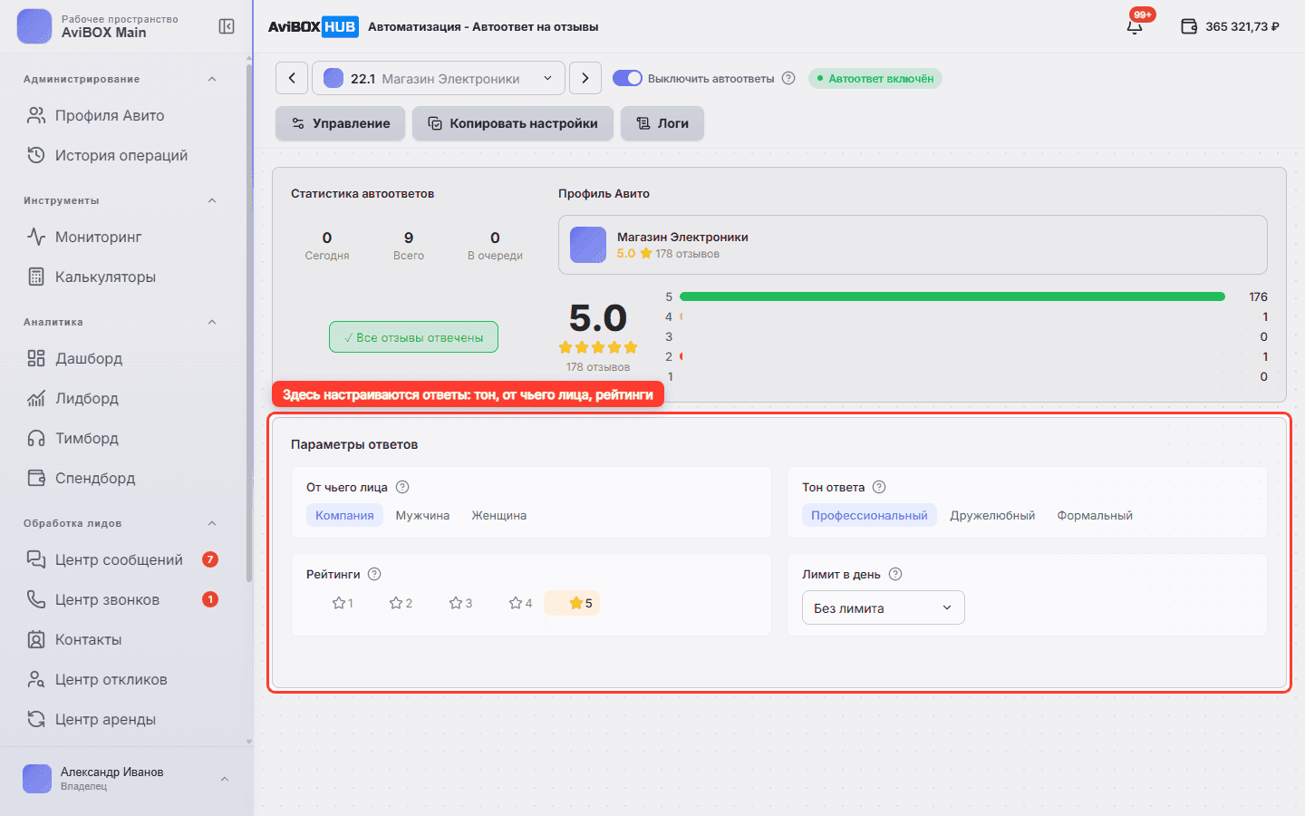
Task: Click help icon next to Лимит в день
Action: coord(895,574)
